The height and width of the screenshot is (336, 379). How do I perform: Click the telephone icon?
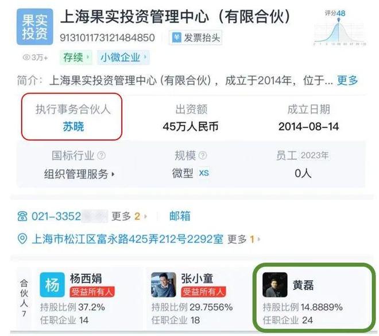click(x=22, y=216)
